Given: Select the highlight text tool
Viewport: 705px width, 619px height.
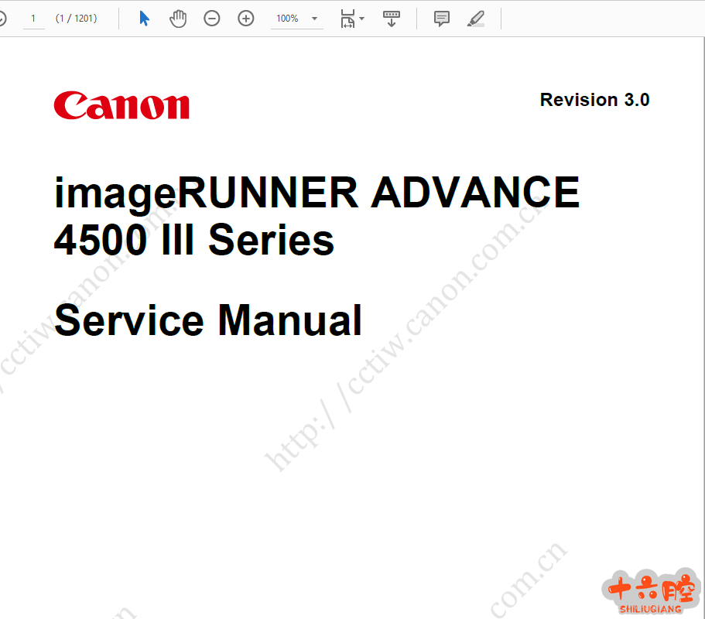Looking at the screenshot, I should 476,19.
